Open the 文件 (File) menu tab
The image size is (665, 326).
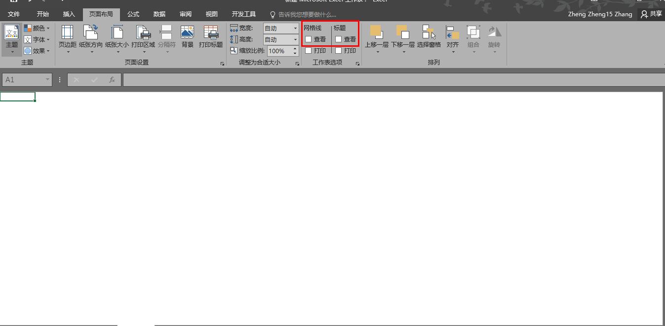coord(14,14)
